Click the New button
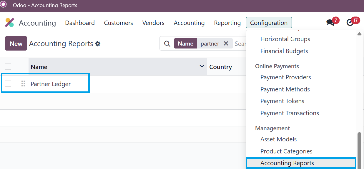This screenshot has height=169, width=364. pyautogui.click(x=16, y=43)
